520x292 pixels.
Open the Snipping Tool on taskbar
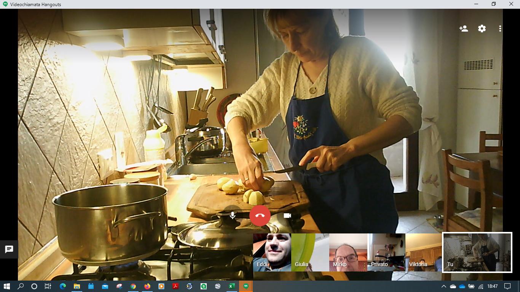point(119,286)
